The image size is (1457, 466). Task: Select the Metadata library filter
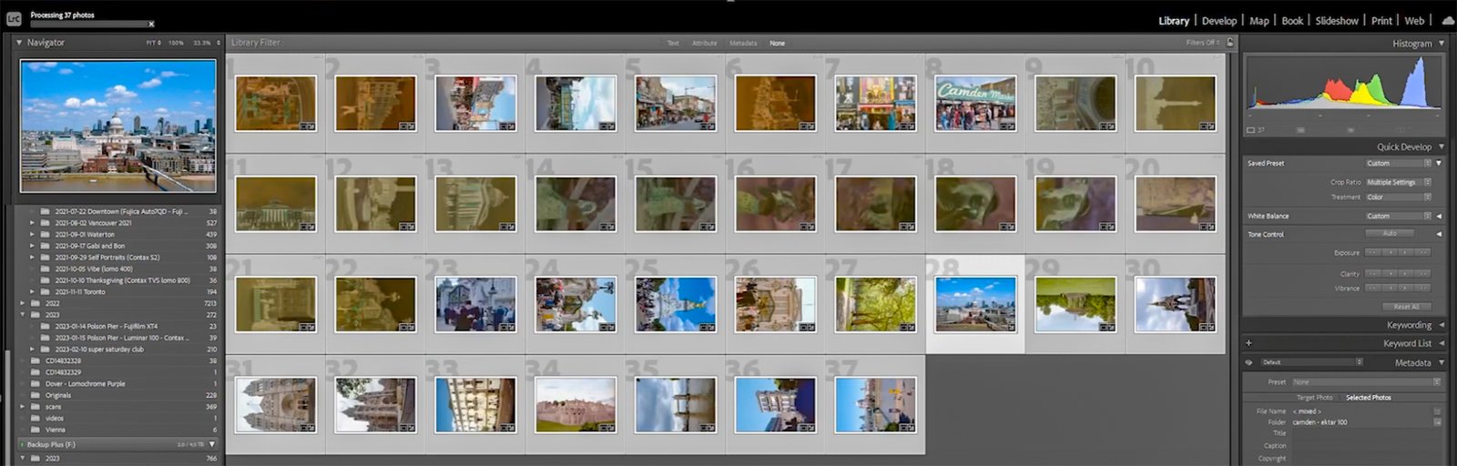pos(743,43)
